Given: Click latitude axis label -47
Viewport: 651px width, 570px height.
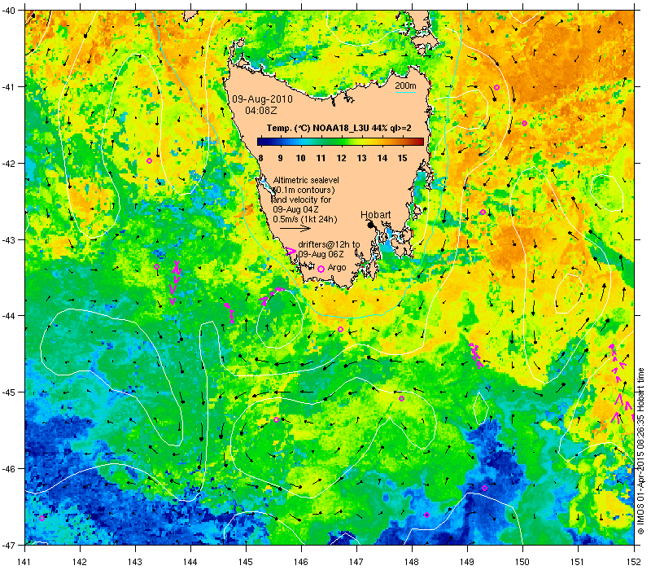Looking at the screenshot, I should click(8, 545).
